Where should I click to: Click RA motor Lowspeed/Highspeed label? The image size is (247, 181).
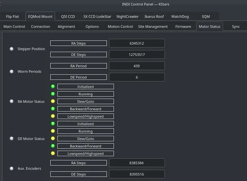86,116
